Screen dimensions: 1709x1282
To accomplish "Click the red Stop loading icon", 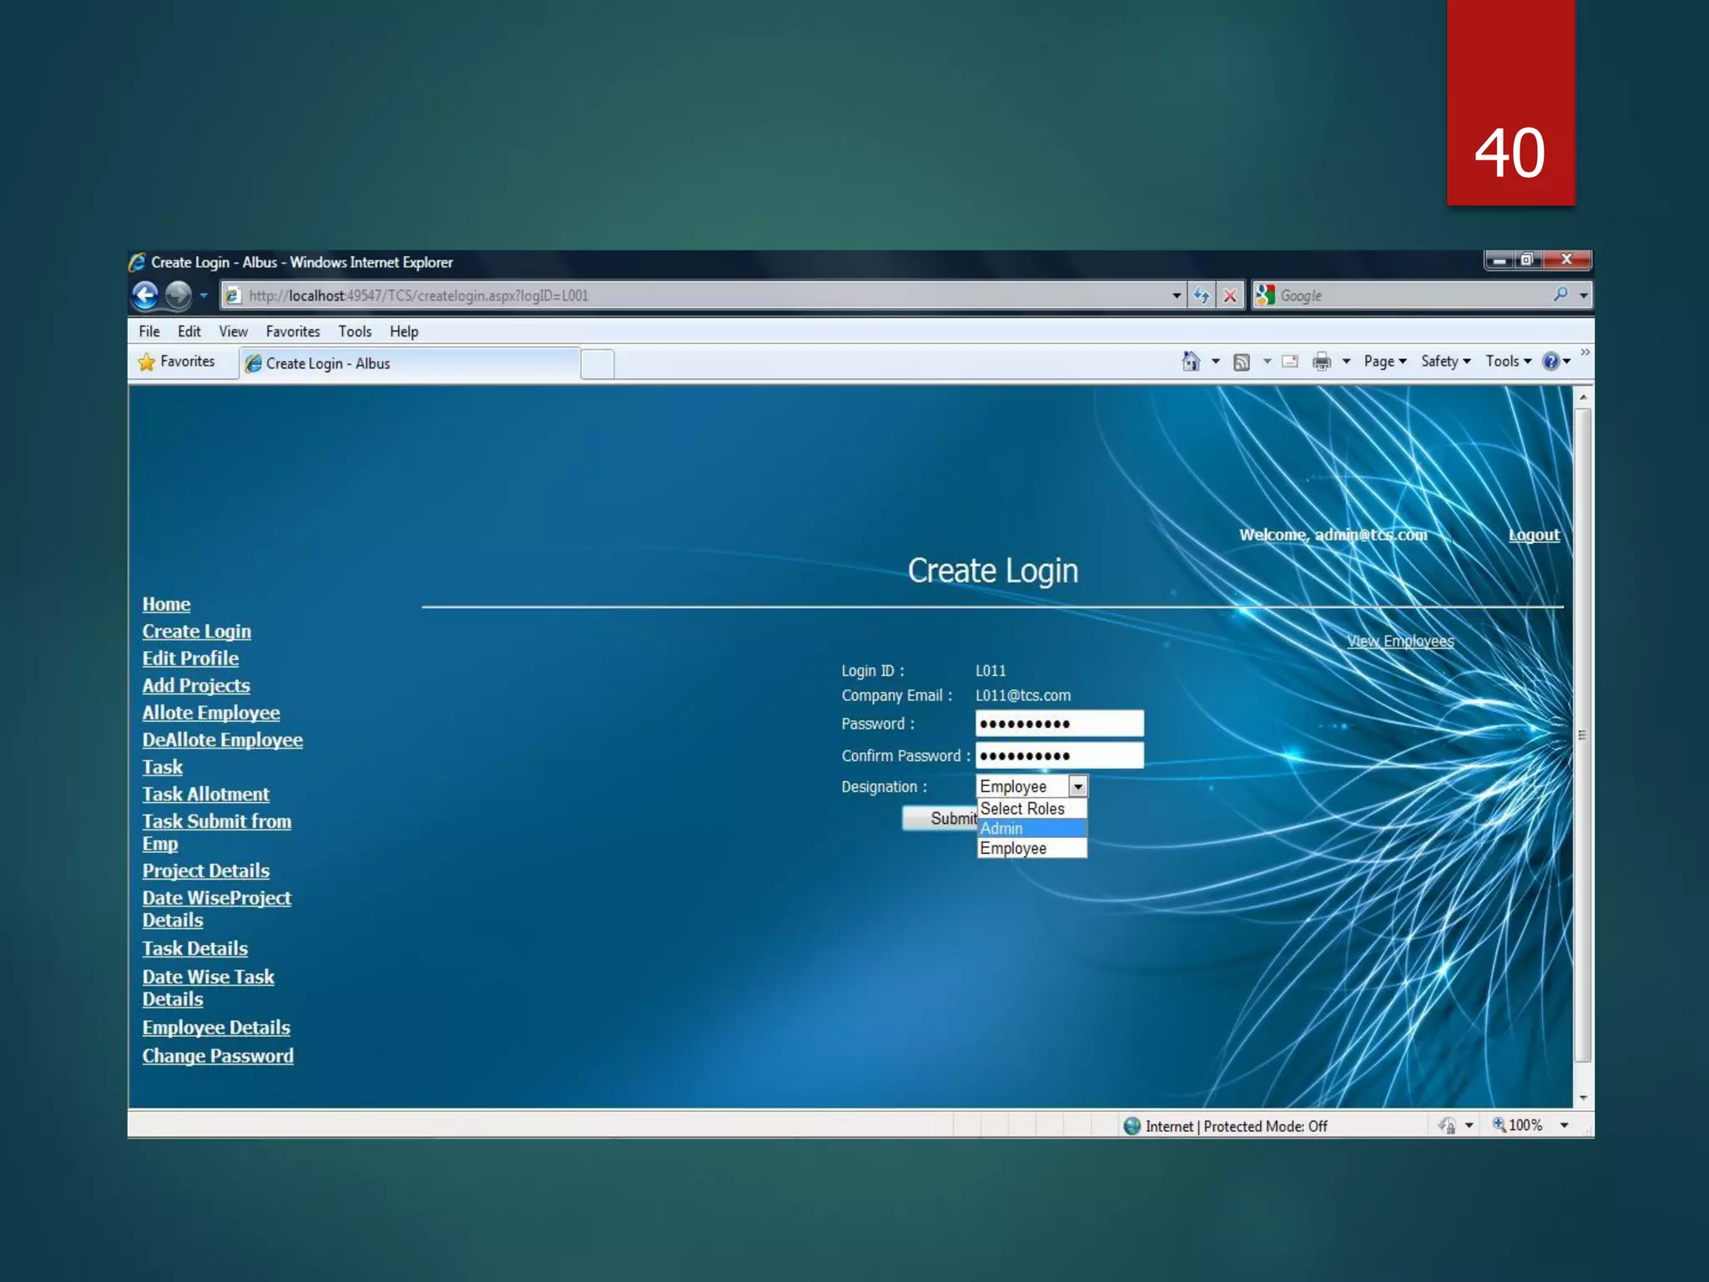I will (x=1230, y=295).
